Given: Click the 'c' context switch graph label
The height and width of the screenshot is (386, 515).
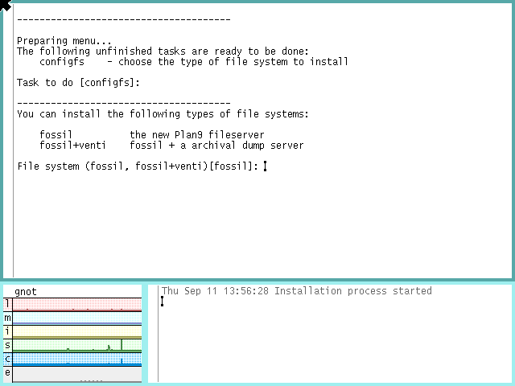Looking at the screenshot, I should pos(8,359).
